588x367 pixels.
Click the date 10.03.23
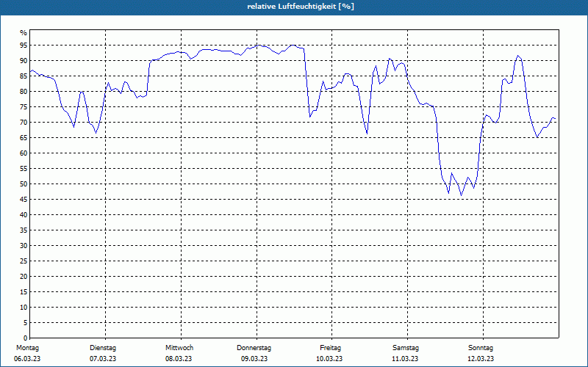[329, 359]
